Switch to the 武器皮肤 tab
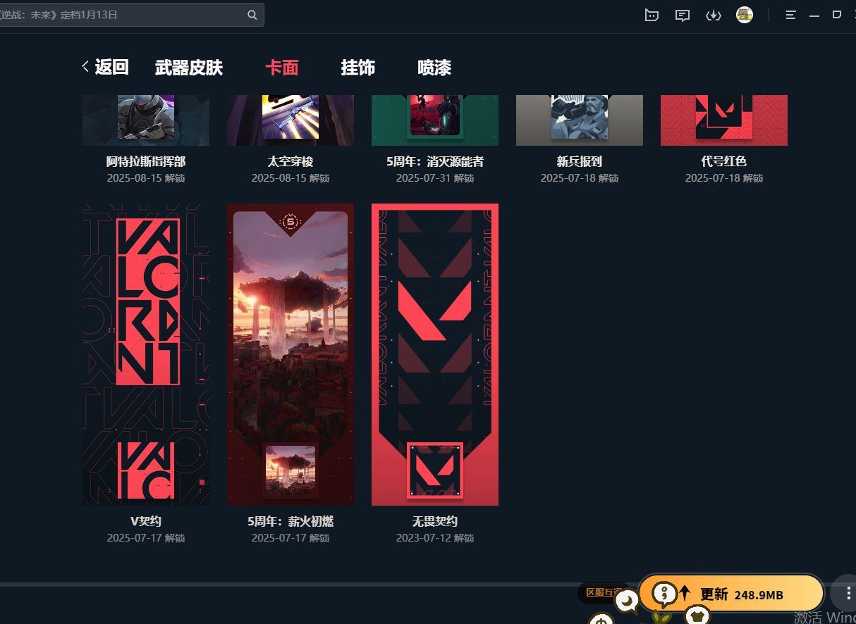This screenshot has width=856, height=624. tap(189, 68)
